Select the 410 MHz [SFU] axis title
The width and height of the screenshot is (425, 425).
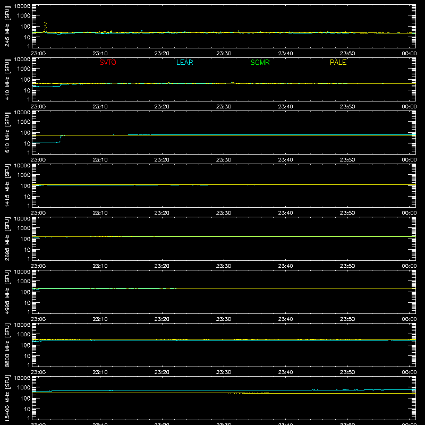click(x=7, y=79)
